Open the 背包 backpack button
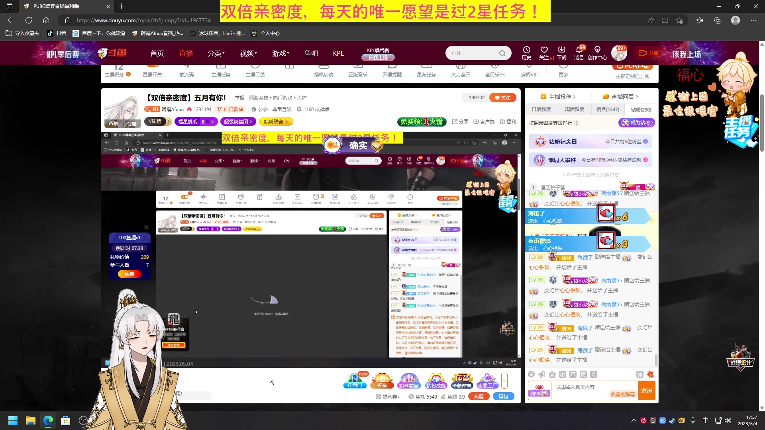The width and height of the screenshot is (765, 430). tap(504, 397)
